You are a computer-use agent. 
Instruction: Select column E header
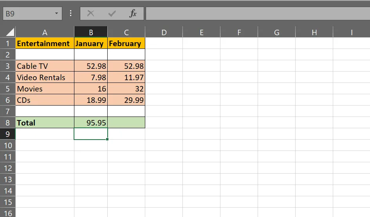coord(202,32)
